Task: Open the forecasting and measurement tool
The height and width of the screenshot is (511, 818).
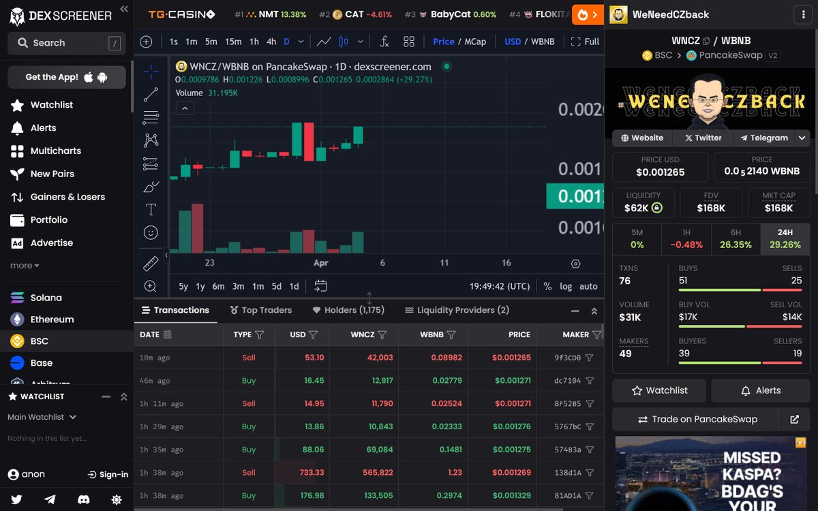Action: 151,164
